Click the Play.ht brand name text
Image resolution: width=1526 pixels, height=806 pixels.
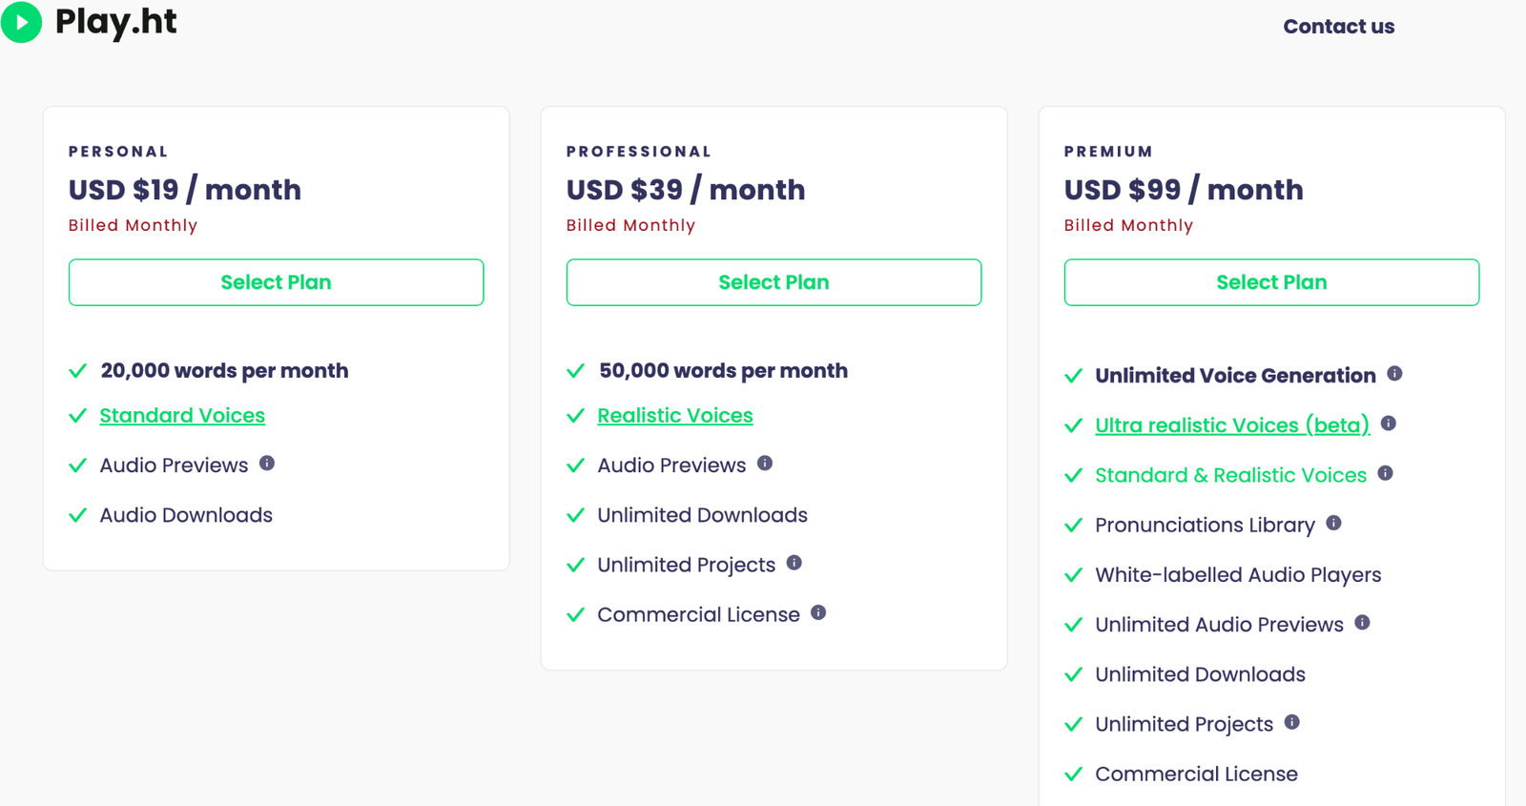click(x=115, y=22)
